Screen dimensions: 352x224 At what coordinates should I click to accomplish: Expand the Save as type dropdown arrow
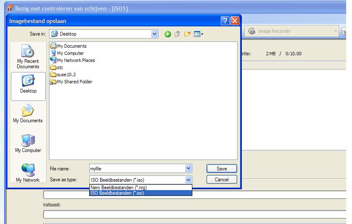pos(188,180)
